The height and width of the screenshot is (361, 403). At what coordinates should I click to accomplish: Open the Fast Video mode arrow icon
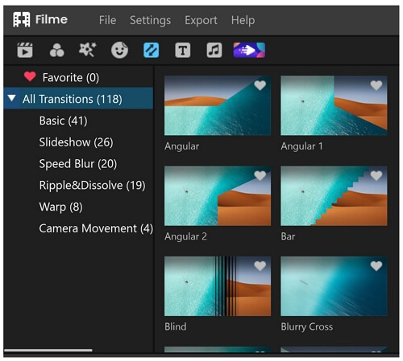pos(249,50)
